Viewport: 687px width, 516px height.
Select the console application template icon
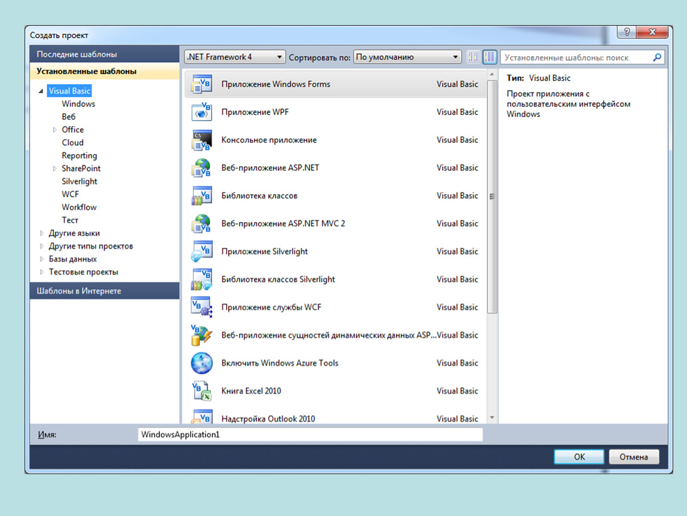pos(201,140)
